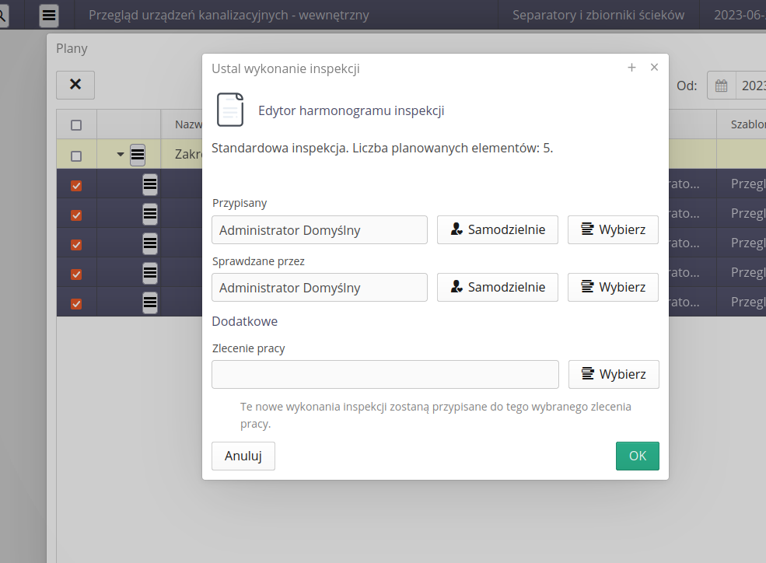The width and height of the screenshot is (766, 563).
Task: Click the hamburger menu icon in top bar
Action: point(49,15)
